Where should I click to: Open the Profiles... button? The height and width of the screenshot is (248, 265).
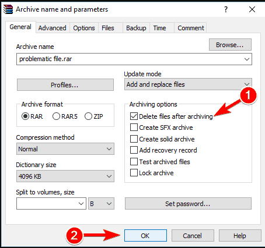(65, 85)
